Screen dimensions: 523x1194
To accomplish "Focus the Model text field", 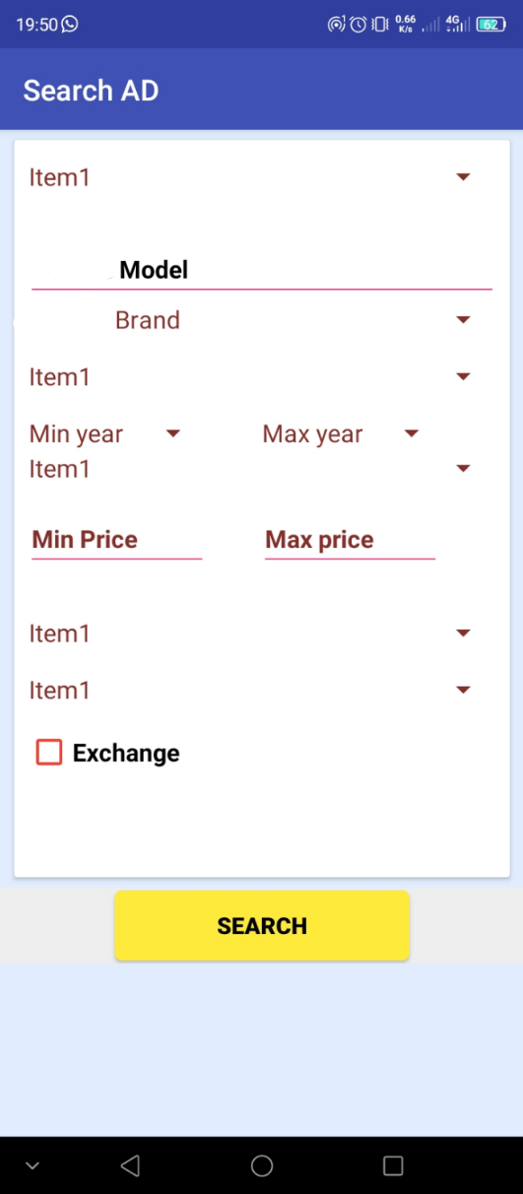I will point(262,269).
